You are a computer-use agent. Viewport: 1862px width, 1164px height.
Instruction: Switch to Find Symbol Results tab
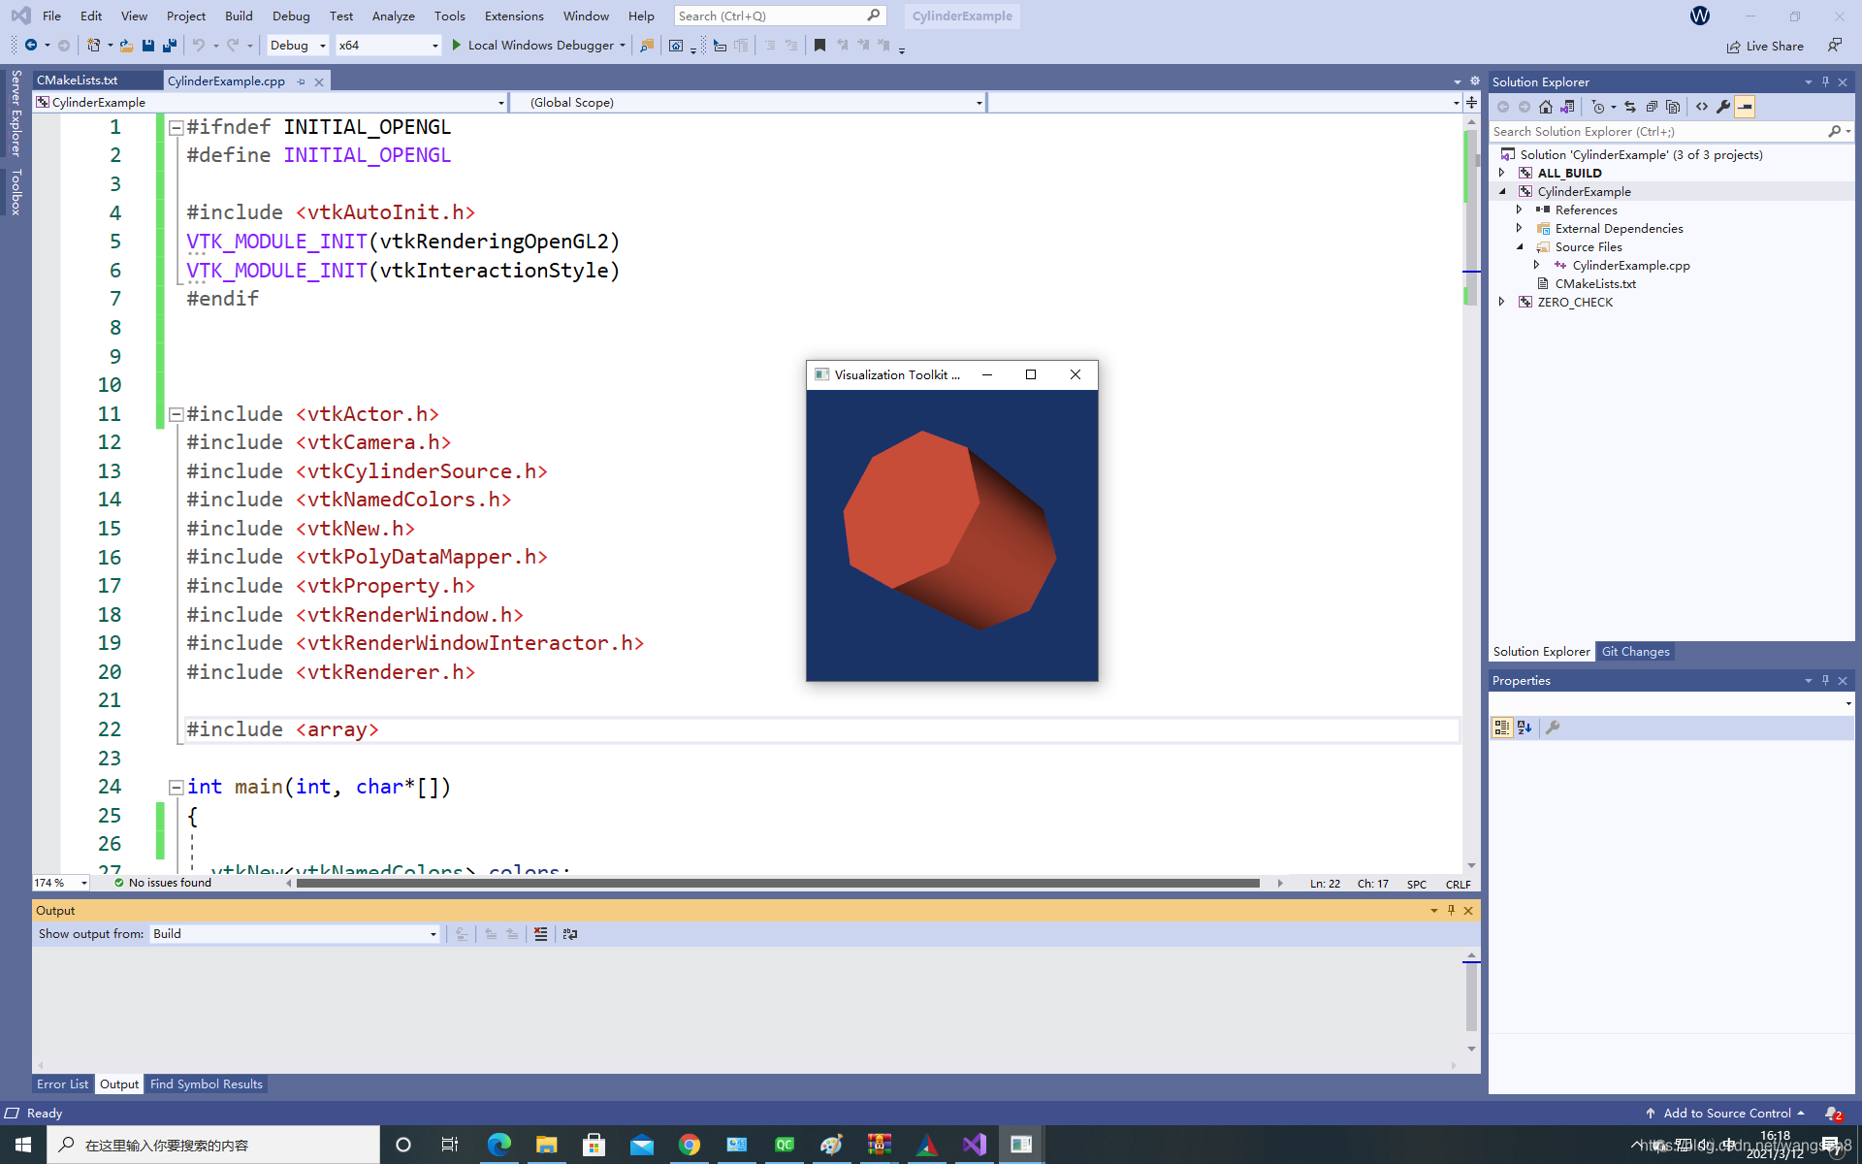coord(207,1084)
